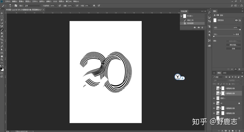Open the 滤镜 (Filter) menu
Viewport: 244px width, 132px height.
[49, 1]
